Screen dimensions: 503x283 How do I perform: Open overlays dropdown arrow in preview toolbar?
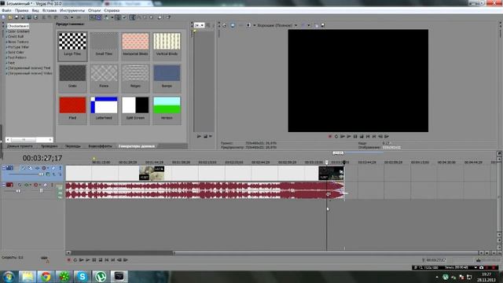tap(309, 25)
